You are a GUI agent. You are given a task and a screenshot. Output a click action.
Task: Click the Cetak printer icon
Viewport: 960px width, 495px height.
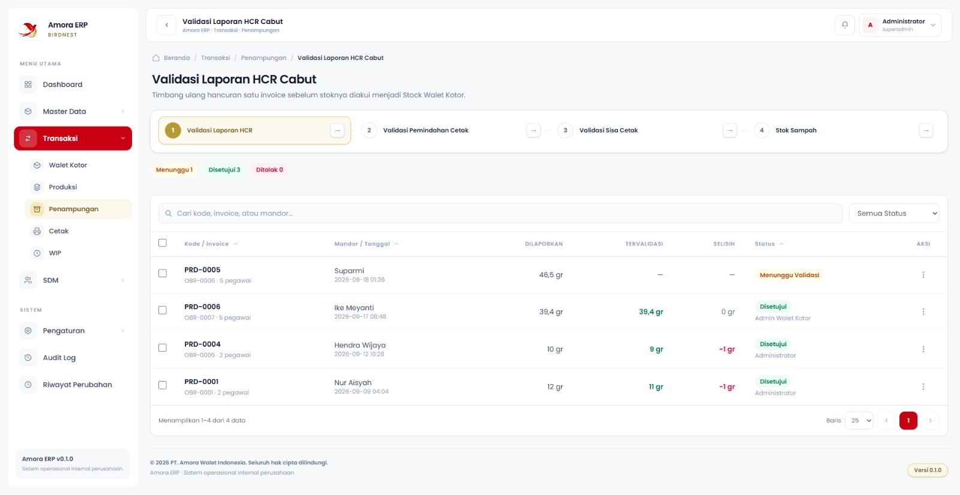37,231
